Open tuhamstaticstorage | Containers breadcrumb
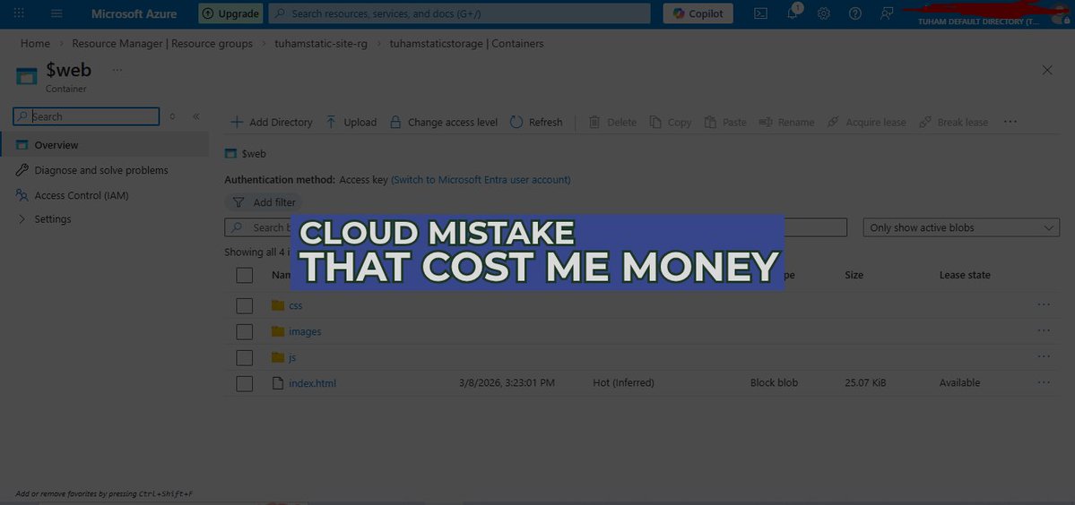The image size is (1075, 505). pos(466,44)
